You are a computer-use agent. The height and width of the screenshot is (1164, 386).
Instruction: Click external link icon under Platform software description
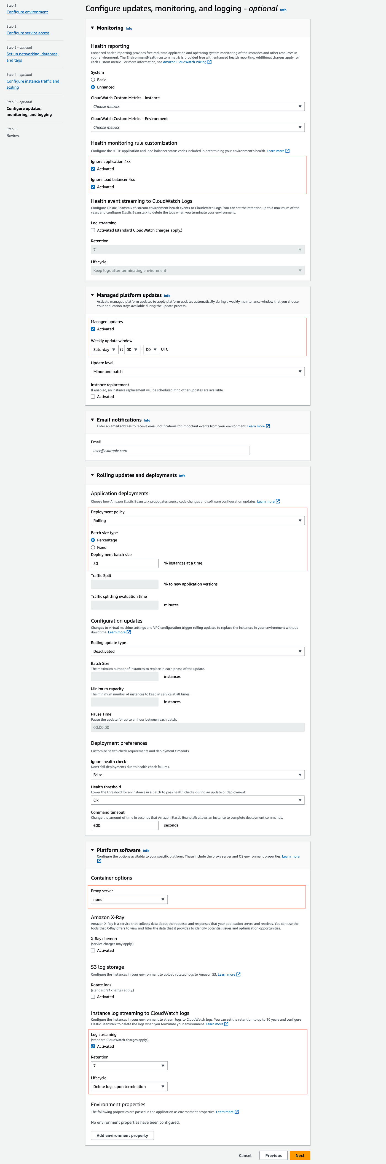pos(99,861)
